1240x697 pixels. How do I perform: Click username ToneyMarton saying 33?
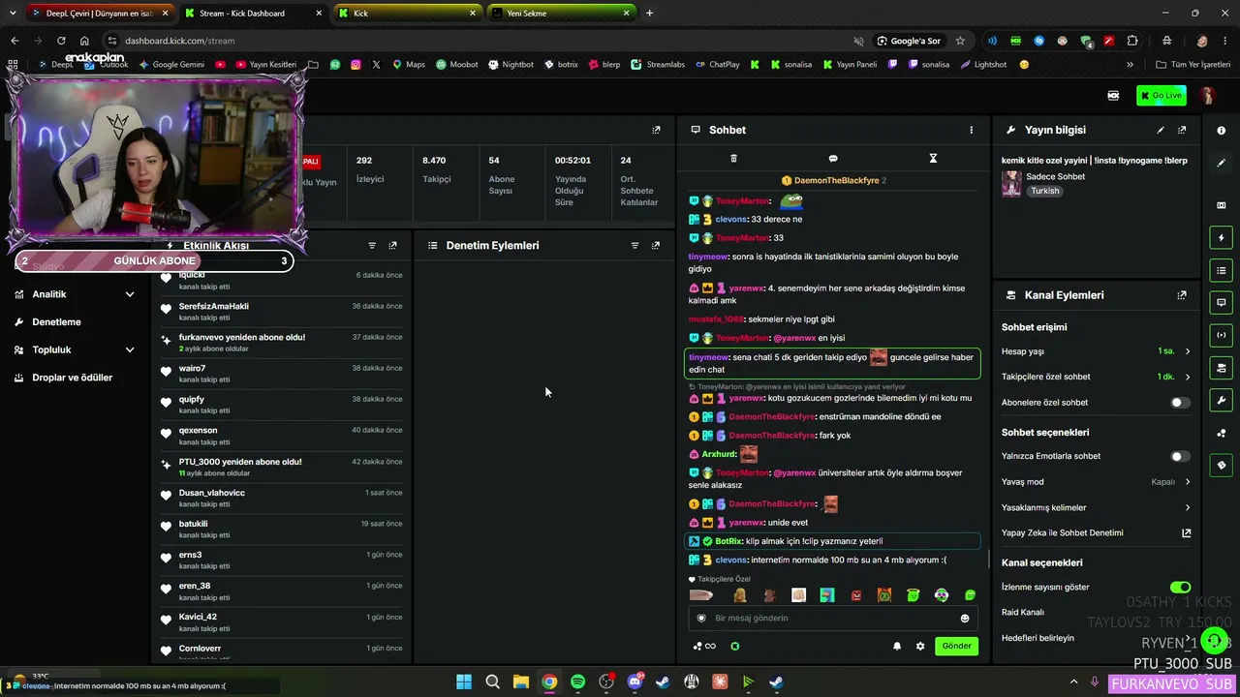click(743, 238)
